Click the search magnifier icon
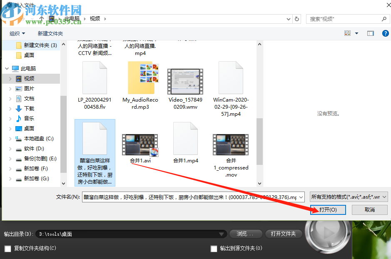The height and width of the screenshot is (259, 391). [384, 19]
